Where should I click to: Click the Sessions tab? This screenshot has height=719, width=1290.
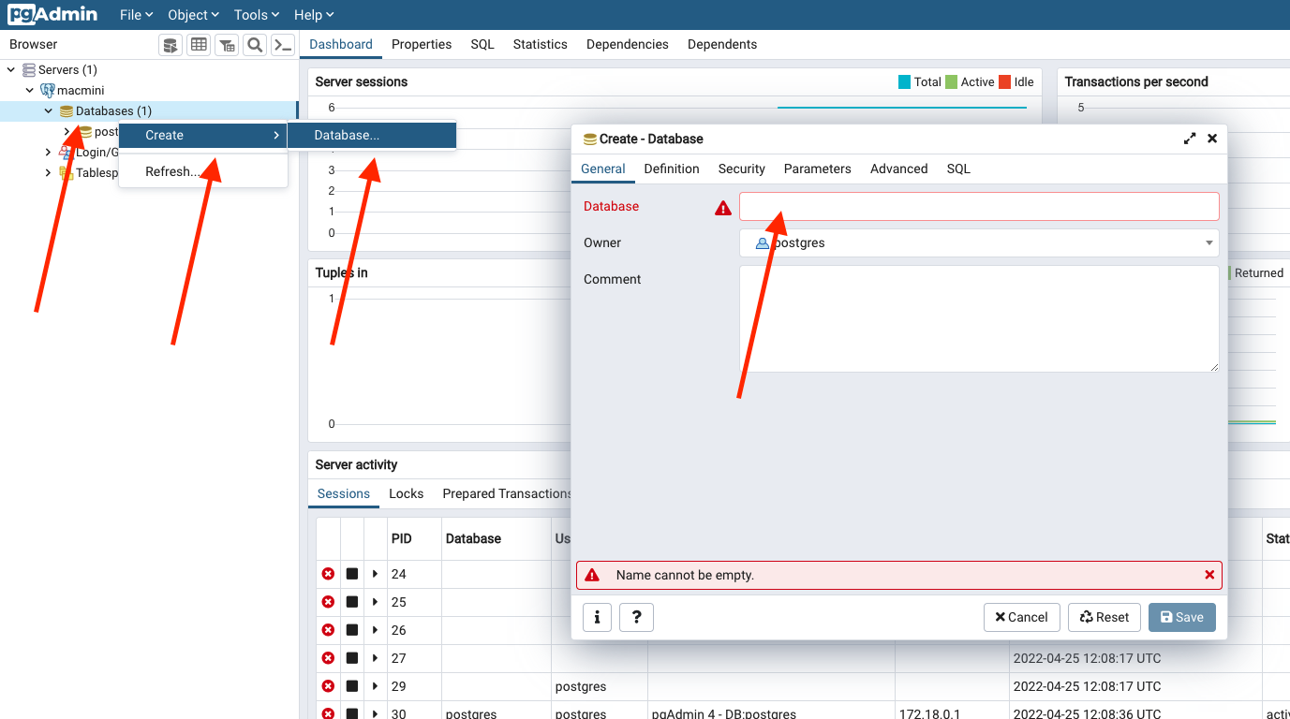(344, 493)
